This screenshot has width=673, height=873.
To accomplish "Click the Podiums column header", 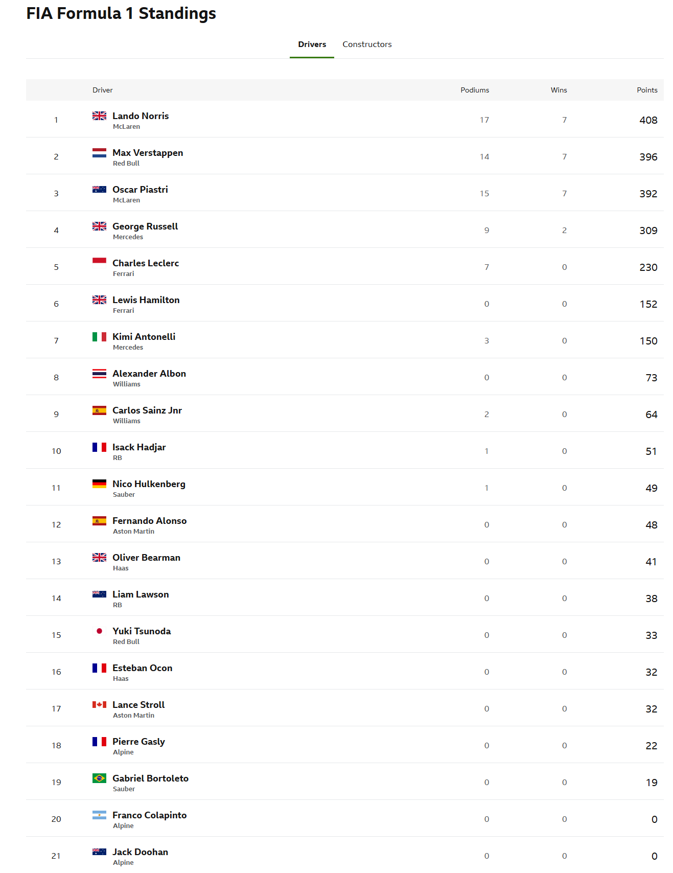I will (x=474, y=90).
